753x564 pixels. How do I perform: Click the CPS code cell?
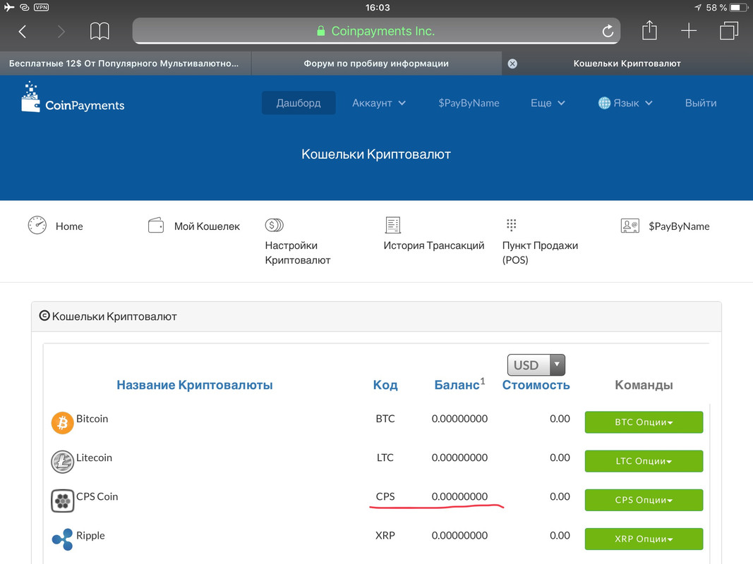click(385, 496)
